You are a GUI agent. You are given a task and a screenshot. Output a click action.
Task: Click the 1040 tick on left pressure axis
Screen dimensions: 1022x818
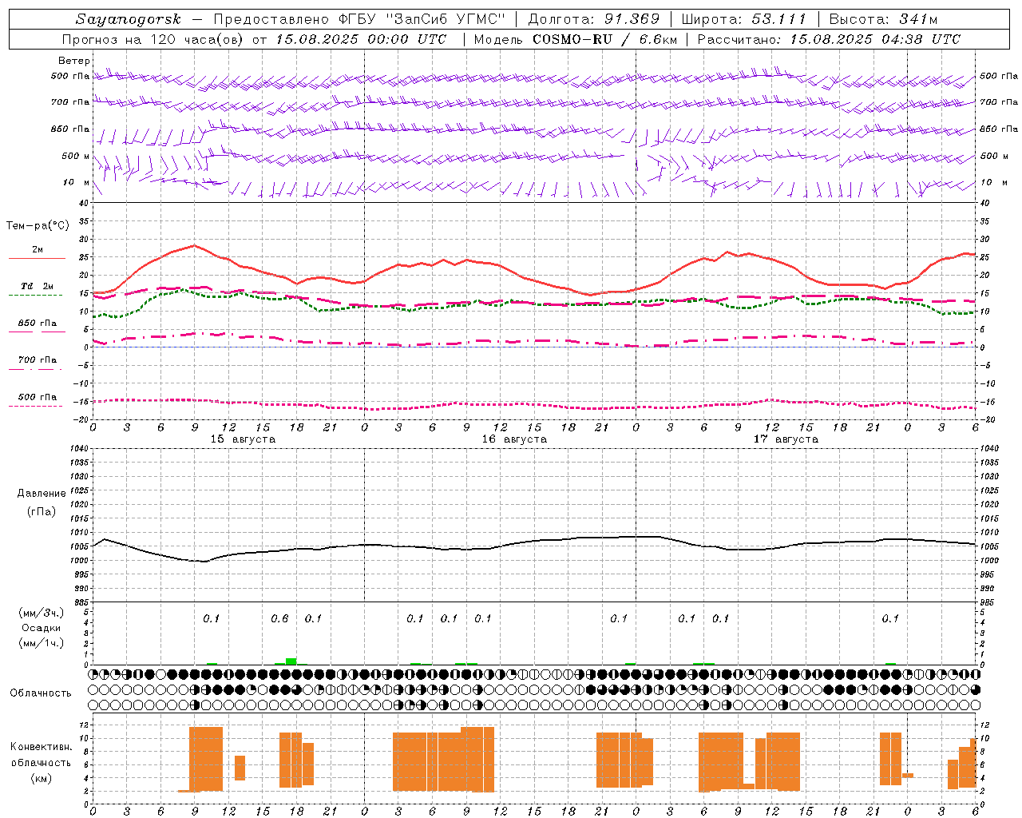coord(79,448)
